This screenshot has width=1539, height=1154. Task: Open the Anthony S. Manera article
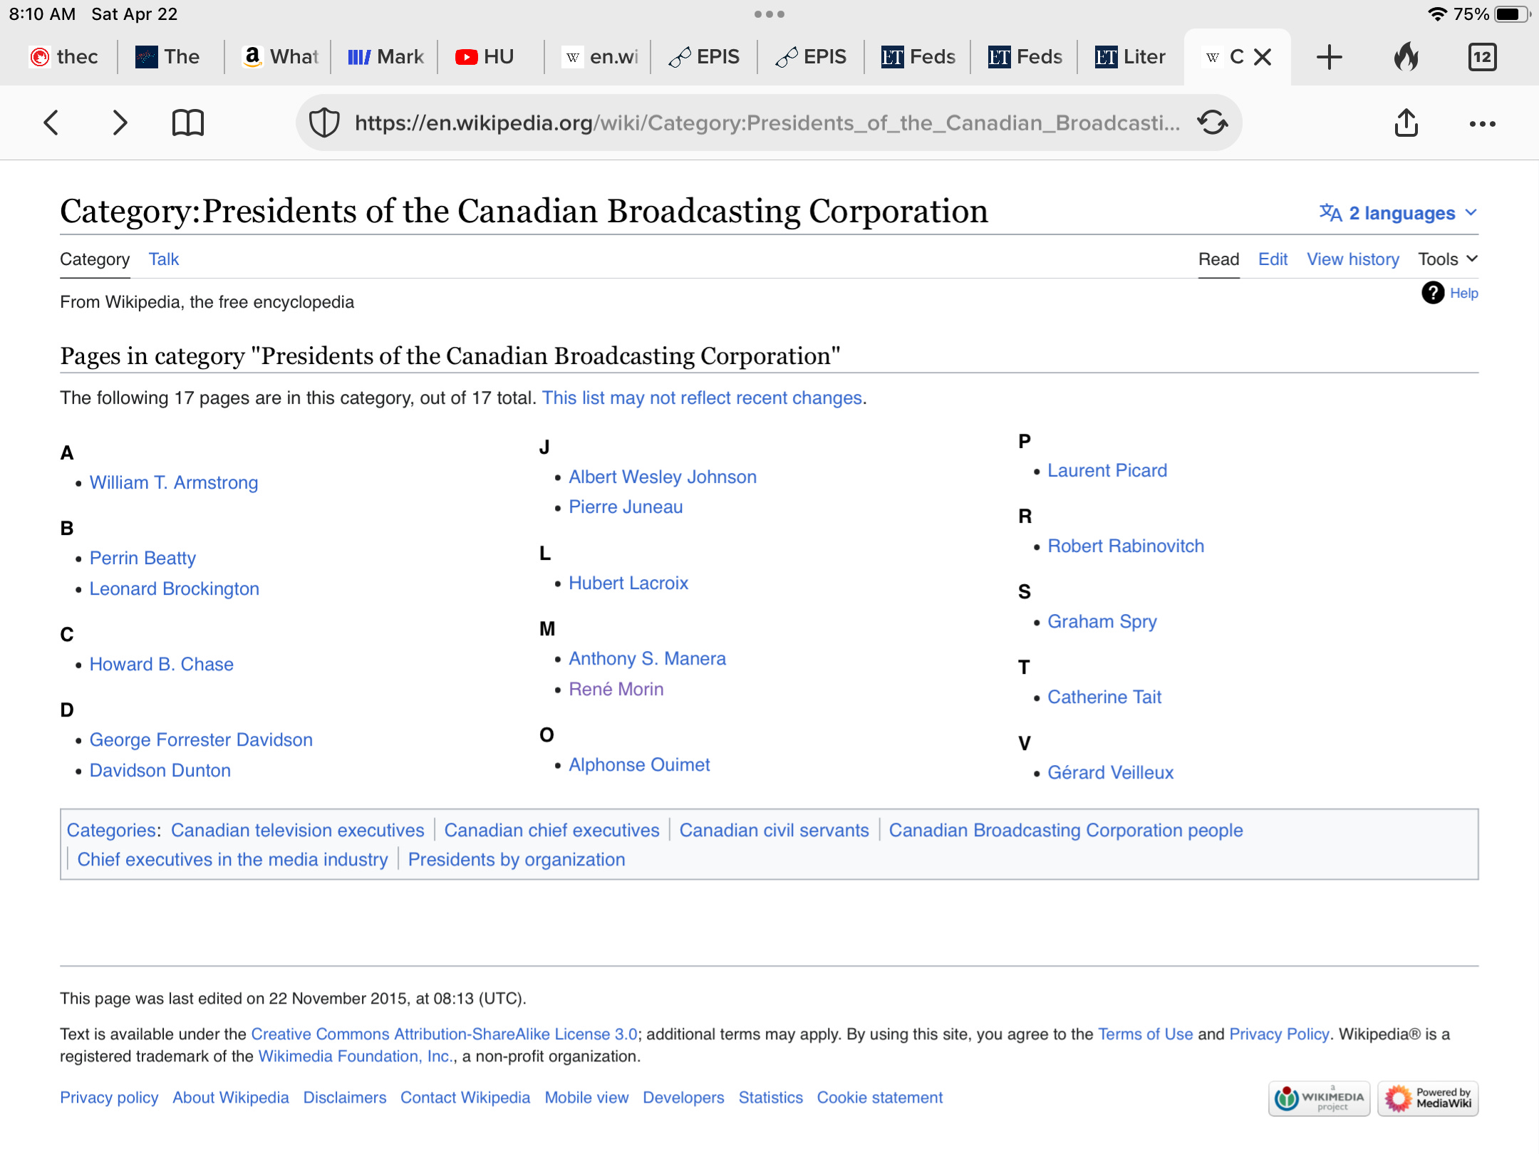point(647,659)
